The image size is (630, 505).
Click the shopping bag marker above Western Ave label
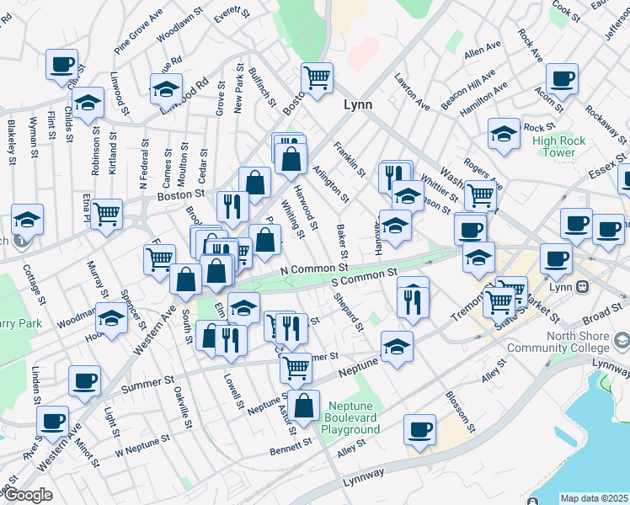click(x=185, y=279)
